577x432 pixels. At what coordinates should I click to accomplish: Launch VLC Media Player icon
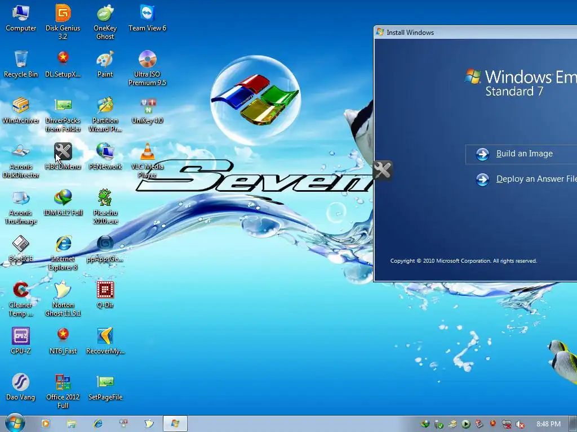(147, 160)
